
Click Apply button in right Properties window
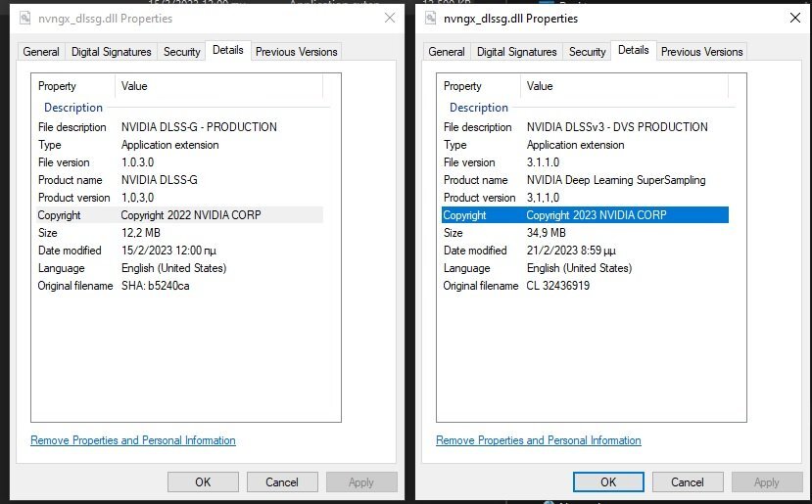(767, 482)
